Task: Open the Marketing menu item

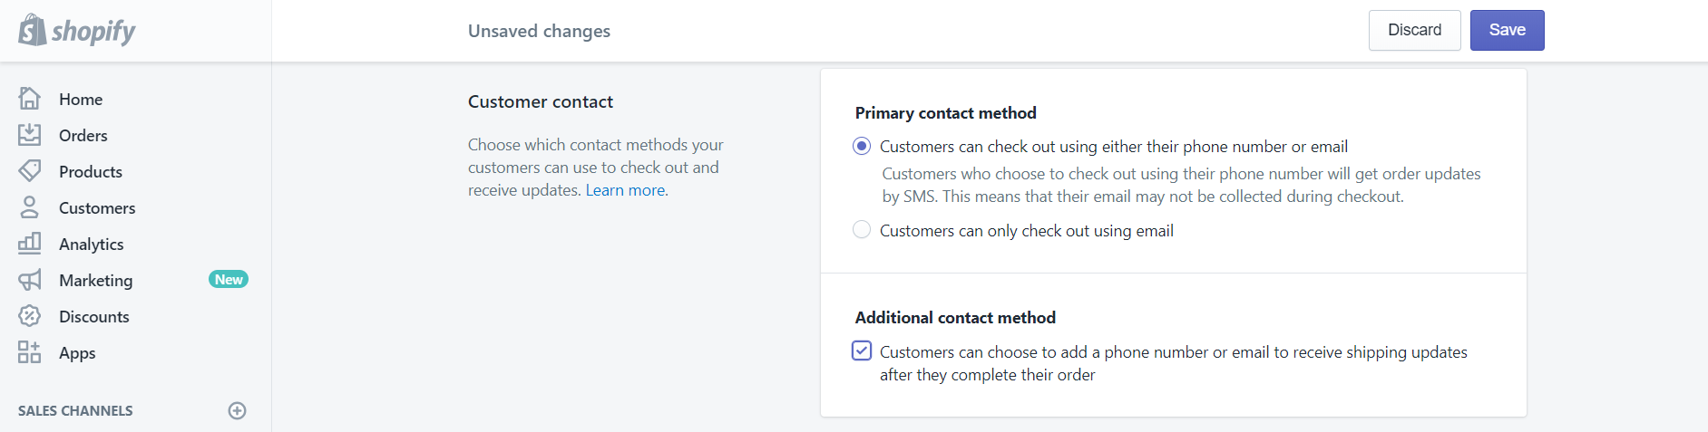Action: click(95, 280)
